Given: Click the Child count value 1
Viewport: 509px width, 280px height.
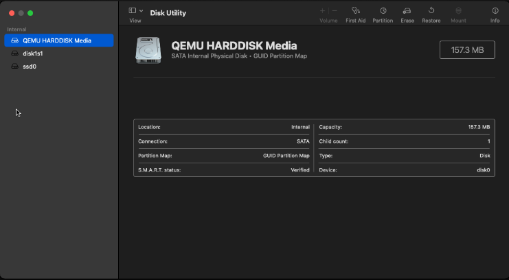Looking at the screenshot, I should pyautogui.click(x=489, y=141).
